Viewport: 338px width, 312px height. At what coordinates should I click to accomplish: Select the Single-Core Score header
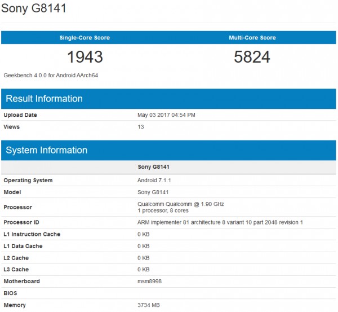point(84,38)
